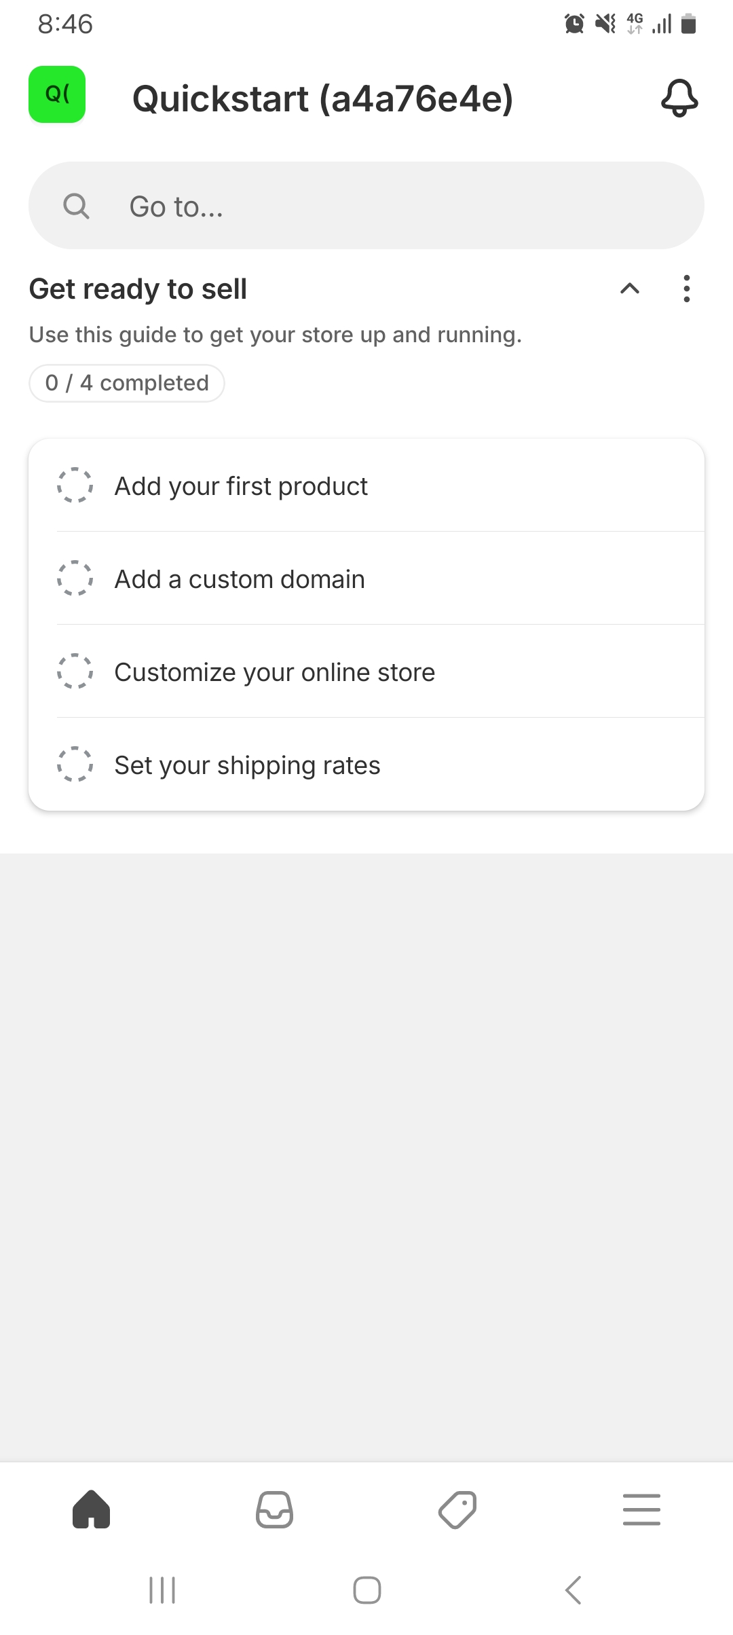Mark Add a custom domain circle
The width and height of the screenshot is (733, 1635).
(x=75, y=578)
